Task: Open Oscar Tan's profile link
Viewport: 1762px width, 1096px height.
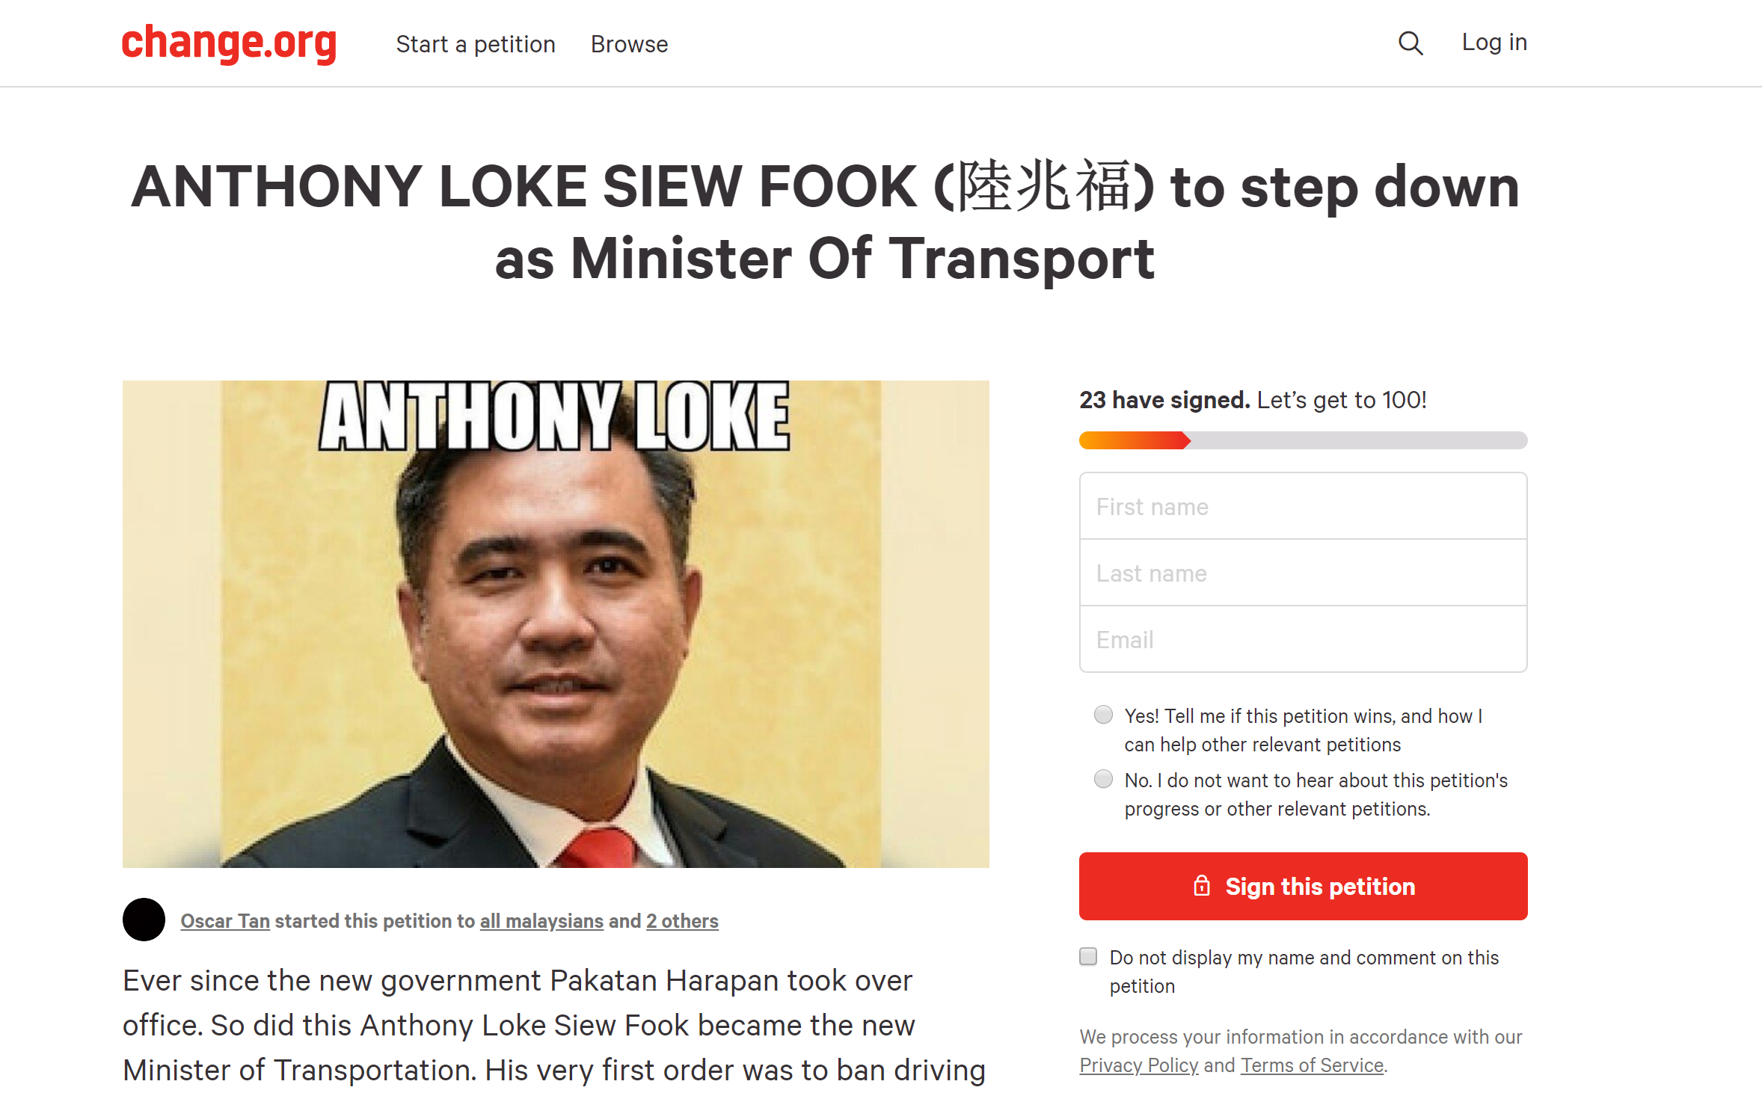Action: pos(225,921)
